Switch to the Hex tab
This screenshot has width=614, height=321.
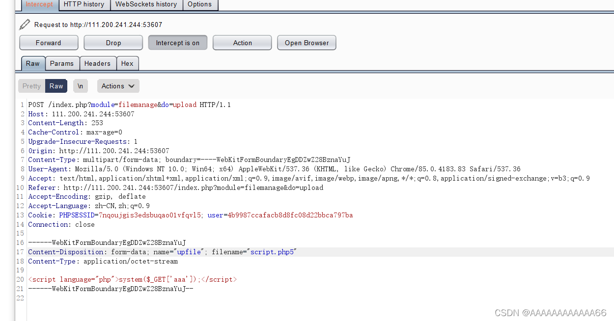127,63
